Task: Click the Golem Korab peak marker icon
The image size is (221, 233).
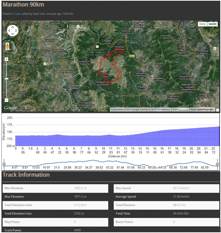Action: pos(78,27)
